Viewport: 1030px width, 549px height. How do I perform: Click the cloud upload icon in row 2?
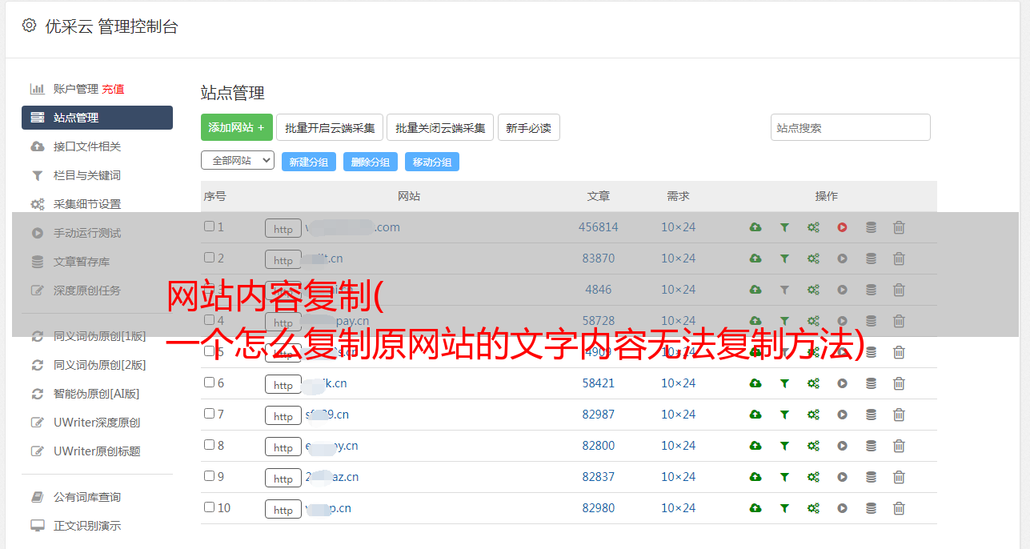coord(755,258)
